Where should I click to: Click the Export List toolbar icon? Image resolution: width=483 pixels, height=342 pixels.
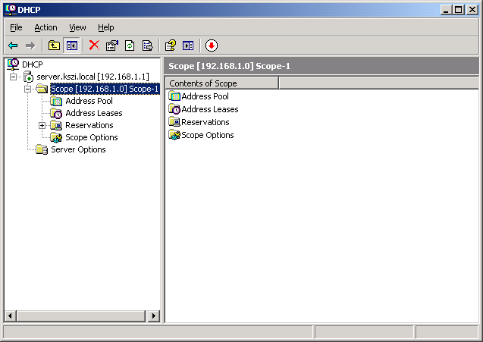click(x=148, y=46)
